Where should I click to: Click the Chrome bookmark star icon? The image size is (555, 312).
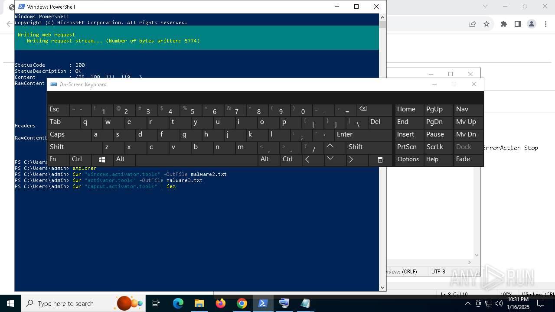[x=486, y=24]
